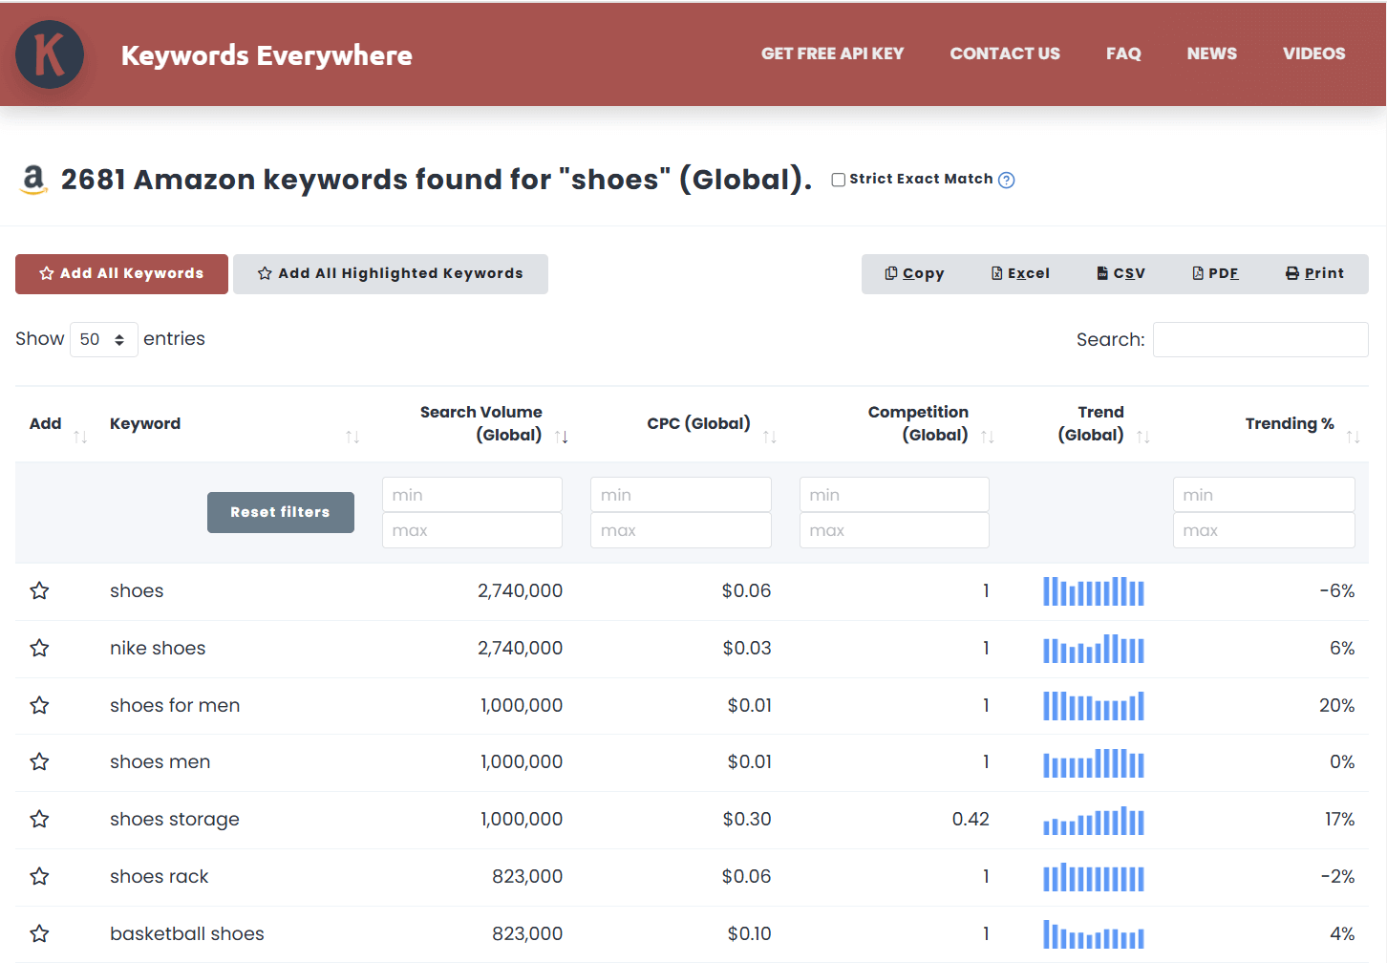Focus Search Volume max filter field
Viewport: 1387px width, 963px height.
472,530
